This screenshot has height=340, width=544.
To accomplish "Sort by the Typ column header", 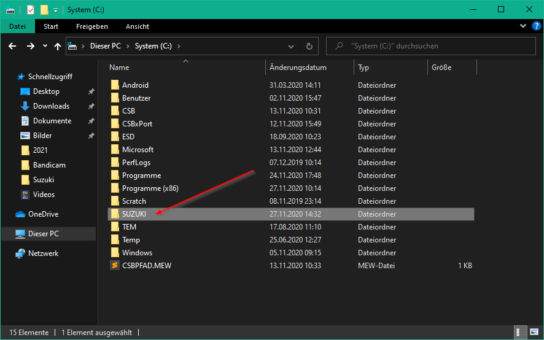I will point(363,68).
